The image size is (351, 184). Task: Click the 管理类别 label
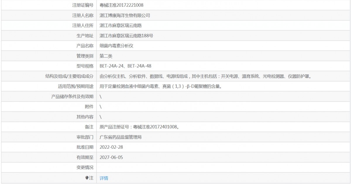(x=85, y=56)
